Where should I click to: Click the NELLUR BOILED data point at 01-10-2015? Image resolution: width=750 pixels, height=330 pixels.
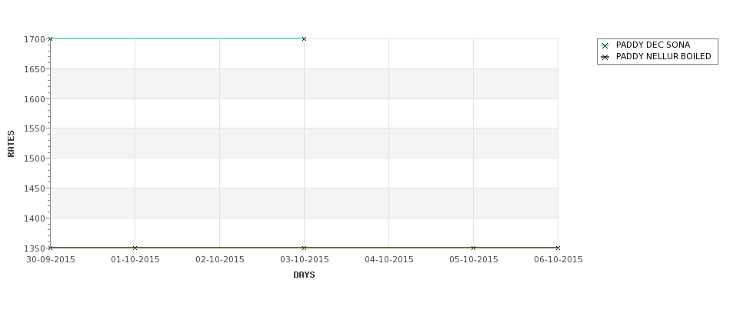point(135,248)
